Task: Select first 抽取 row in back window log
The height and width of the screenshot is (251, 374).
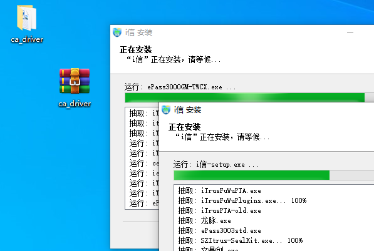Action: coord(144,113)
